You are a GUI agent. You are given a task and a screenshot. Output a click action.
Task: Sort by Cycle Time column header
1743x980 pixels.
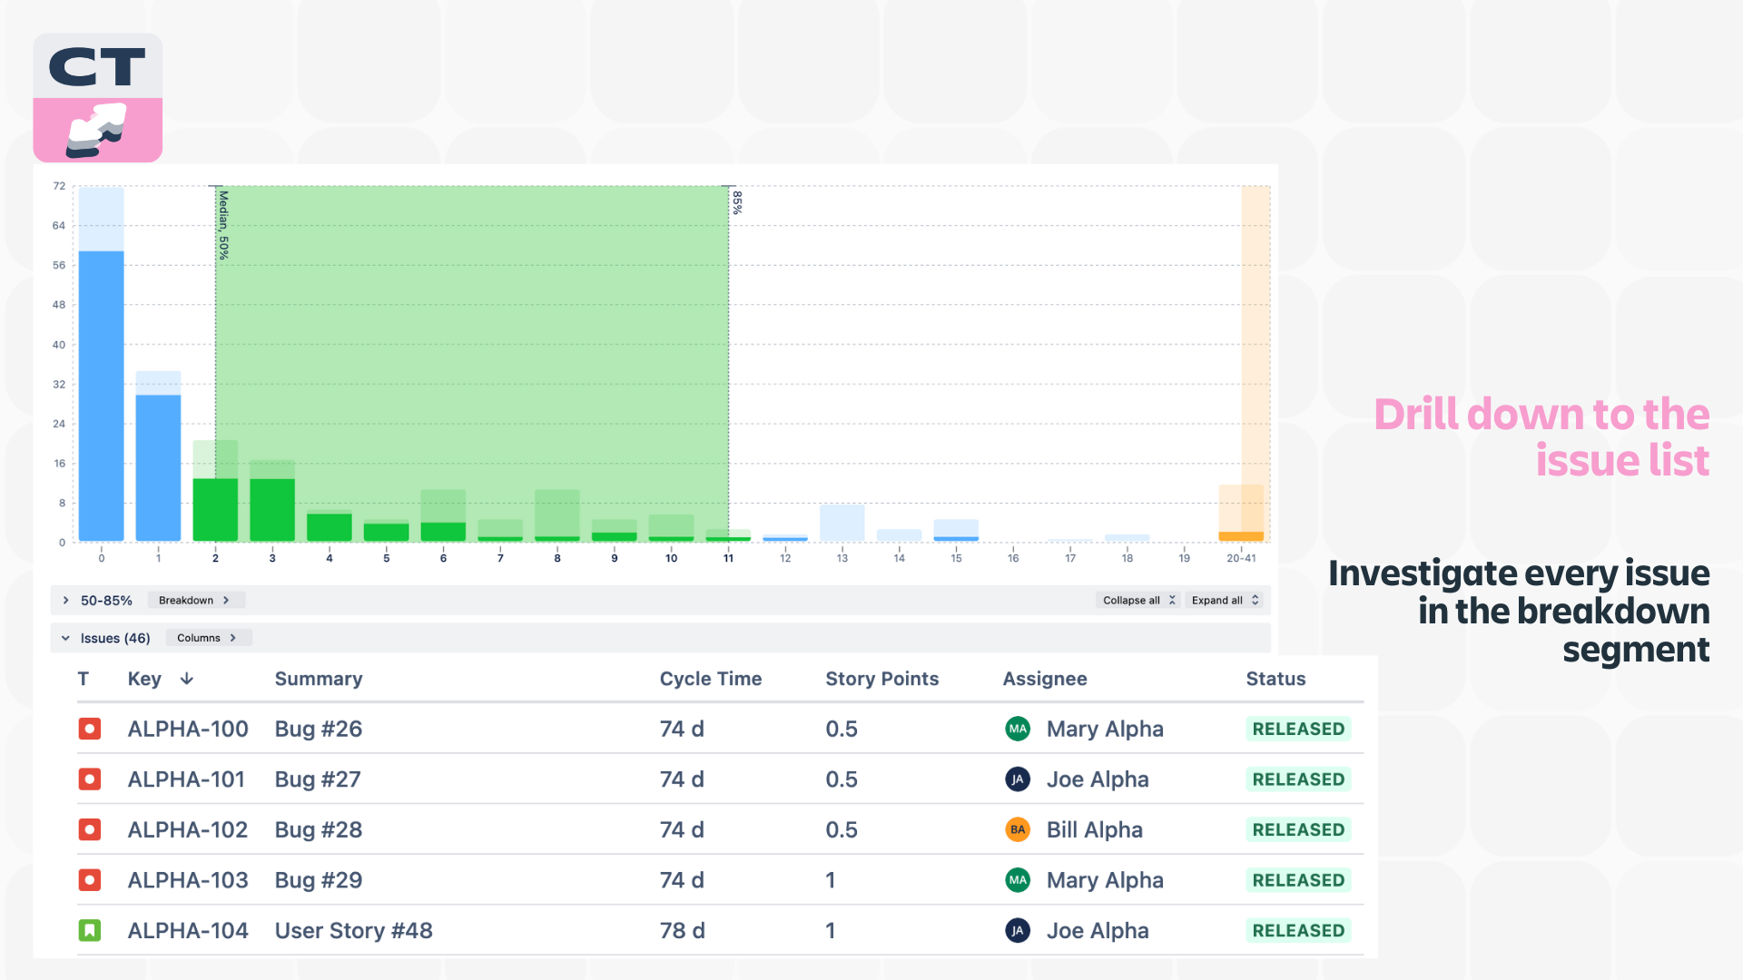(x=711, y=679)
